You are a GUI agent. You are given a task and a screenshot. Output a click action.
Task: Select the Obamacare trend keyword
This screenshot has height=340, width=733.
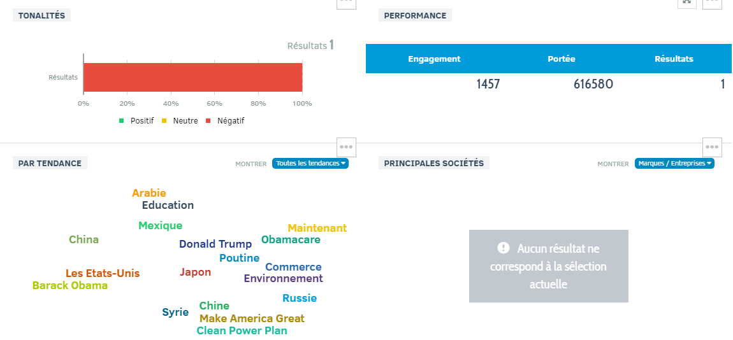click(291, 239)
